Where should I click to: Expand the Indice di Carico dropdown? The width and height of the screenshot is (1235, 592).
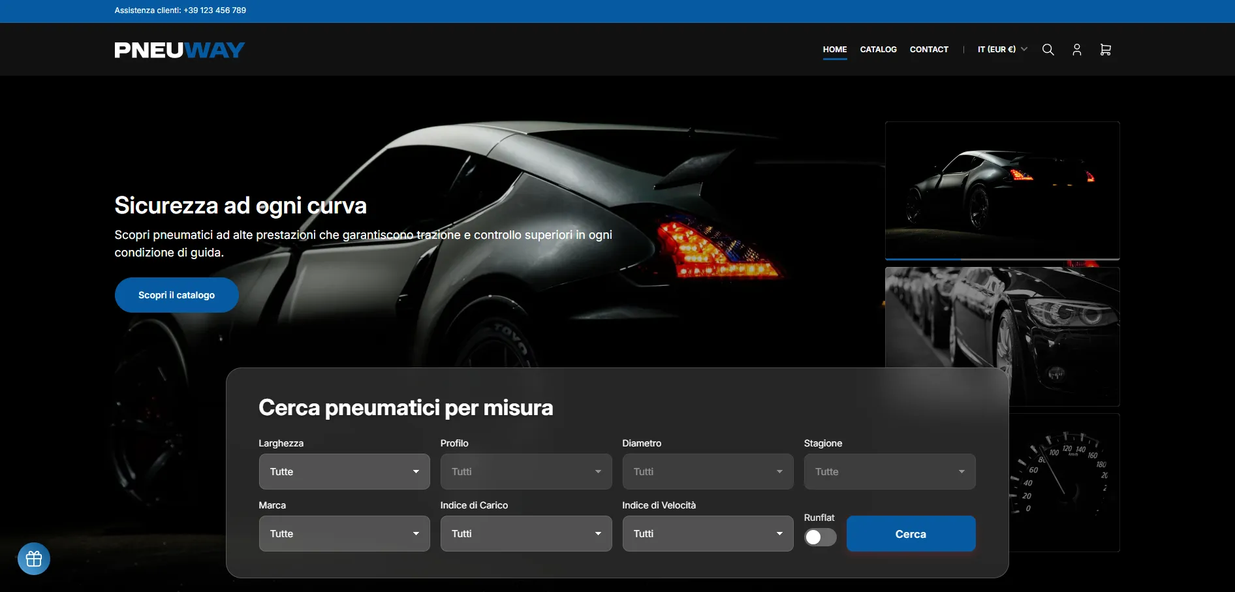525,533
